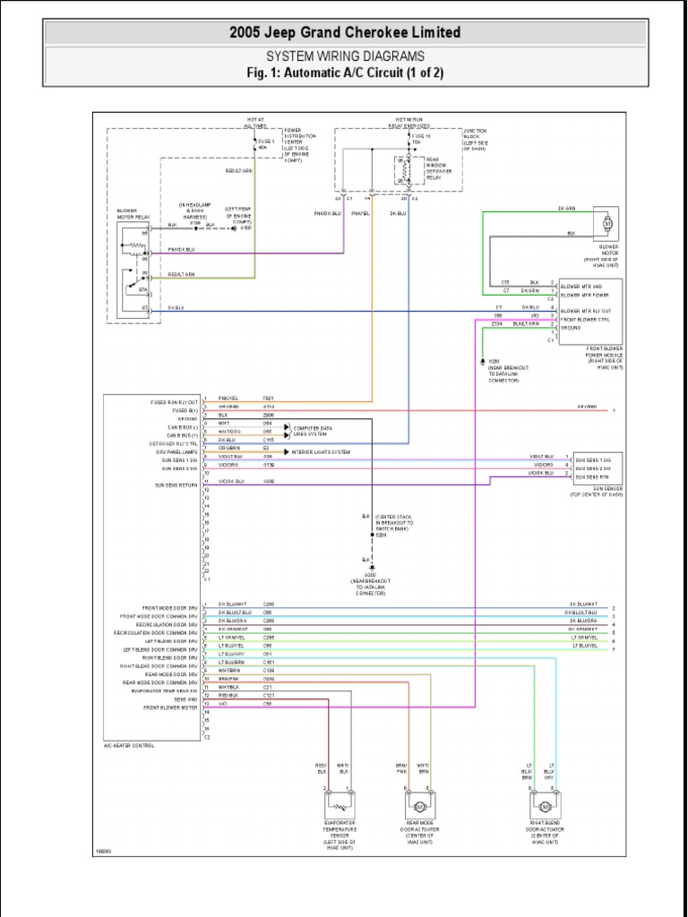This screenshot has width=688, height=917.
Task: Click the 'SYSTEM WIRING DIAGRAMS' heading
Action: pyautogui.click(x=345, y=56)
